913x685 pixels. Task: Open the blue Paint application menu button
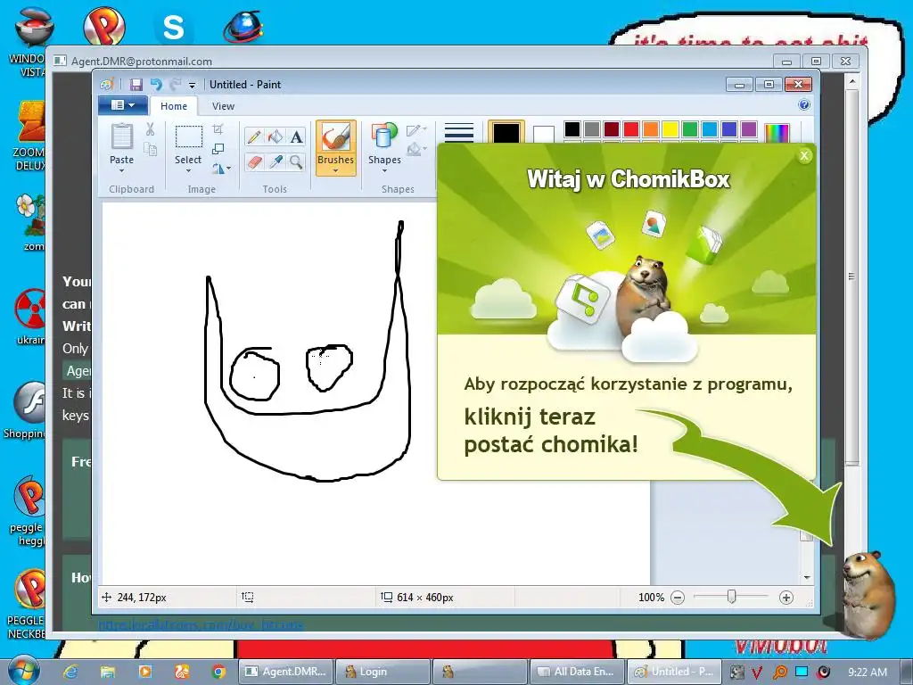(122, 105)
